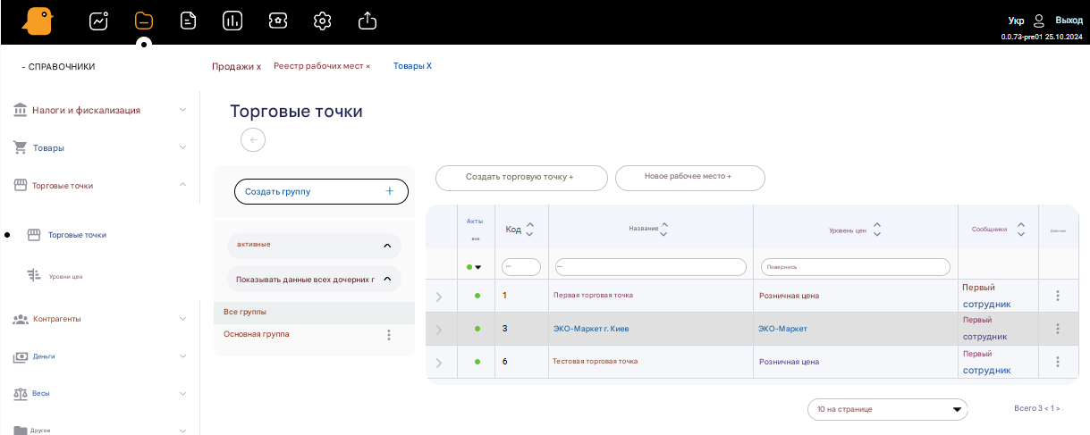1090x435 pixels.
Task: Switch to the Товары tab
Action: click(x=412, y=66)
